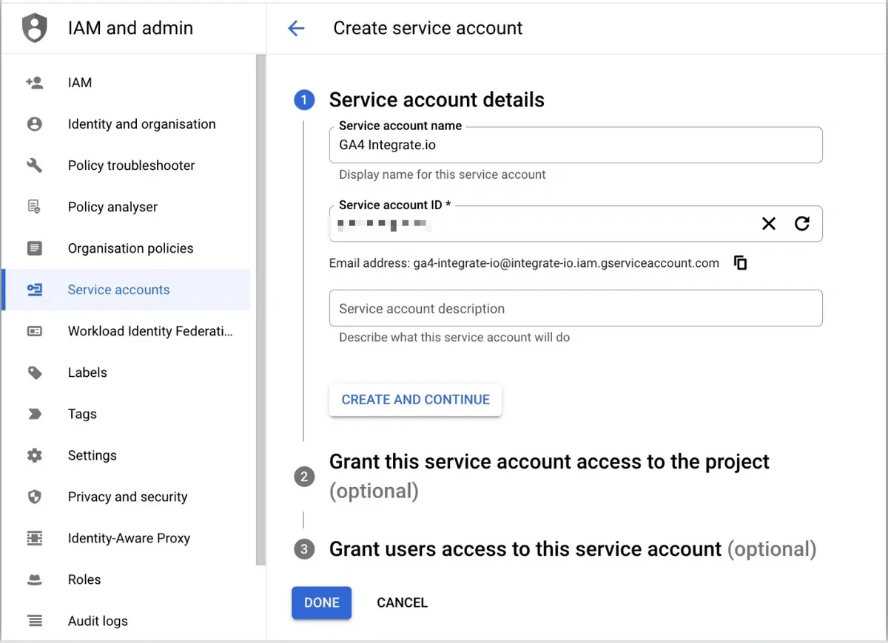Image resolution: width=888 pixels, height=643 pixels.
Task: Select the Policy troubleshooter wrench icon
Action: pos(34,165)
